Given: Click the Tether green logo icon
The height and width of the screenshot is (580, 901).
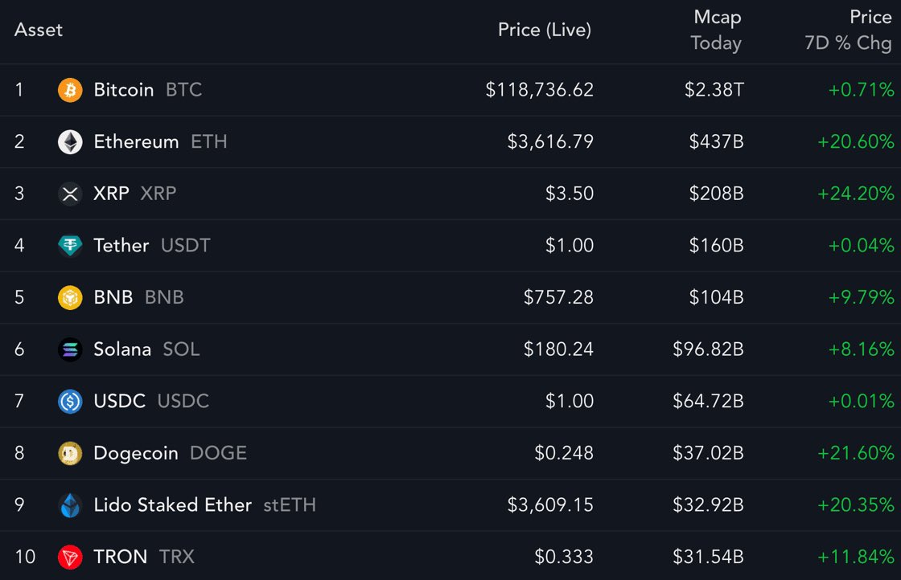Looking at the screenshot, I should pos(70,246).
